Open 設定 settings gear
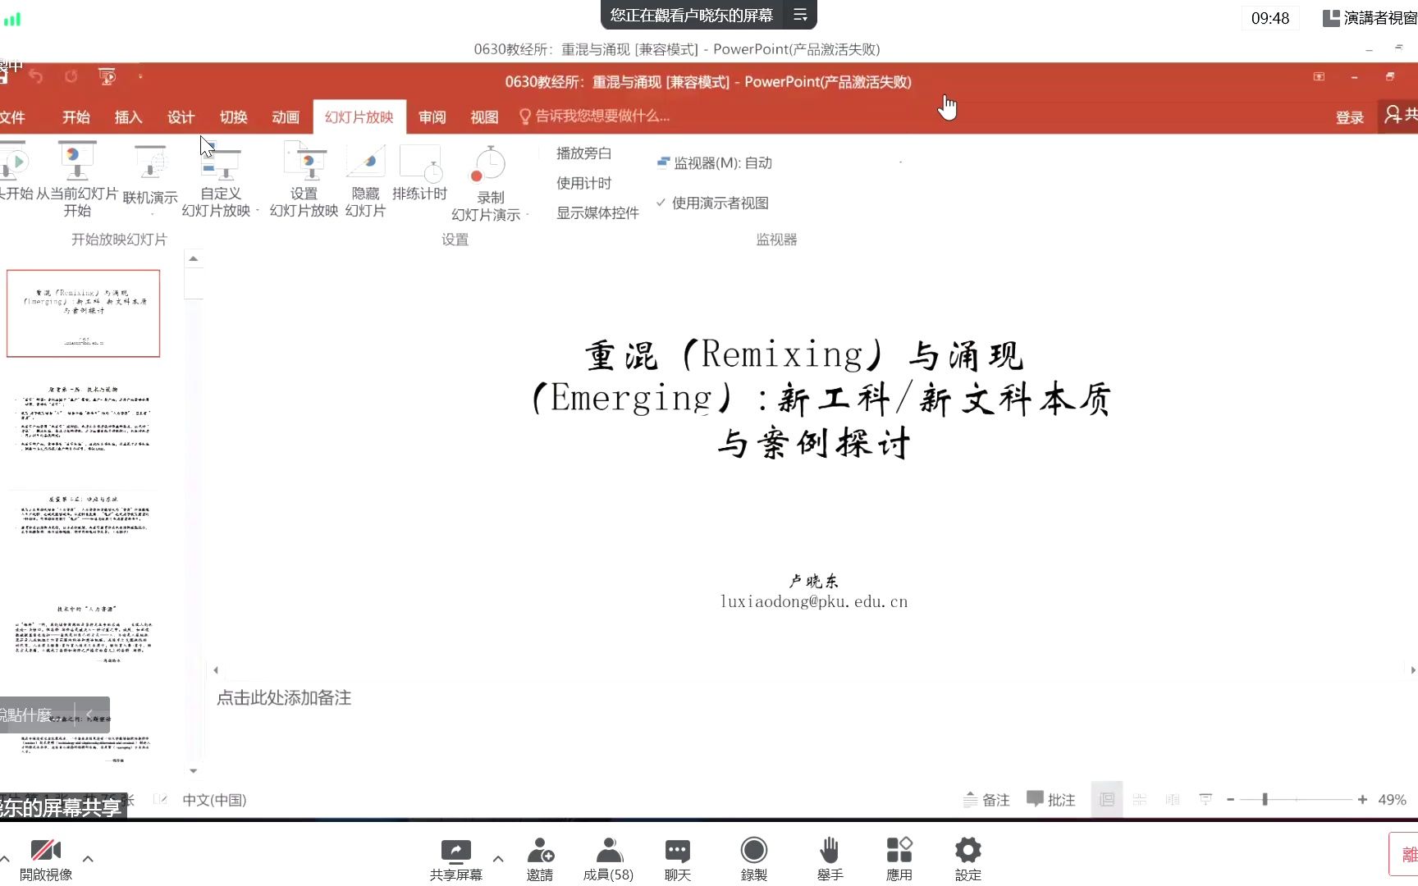The width and height of the screenshot is (1418, 886). [968, 859]
